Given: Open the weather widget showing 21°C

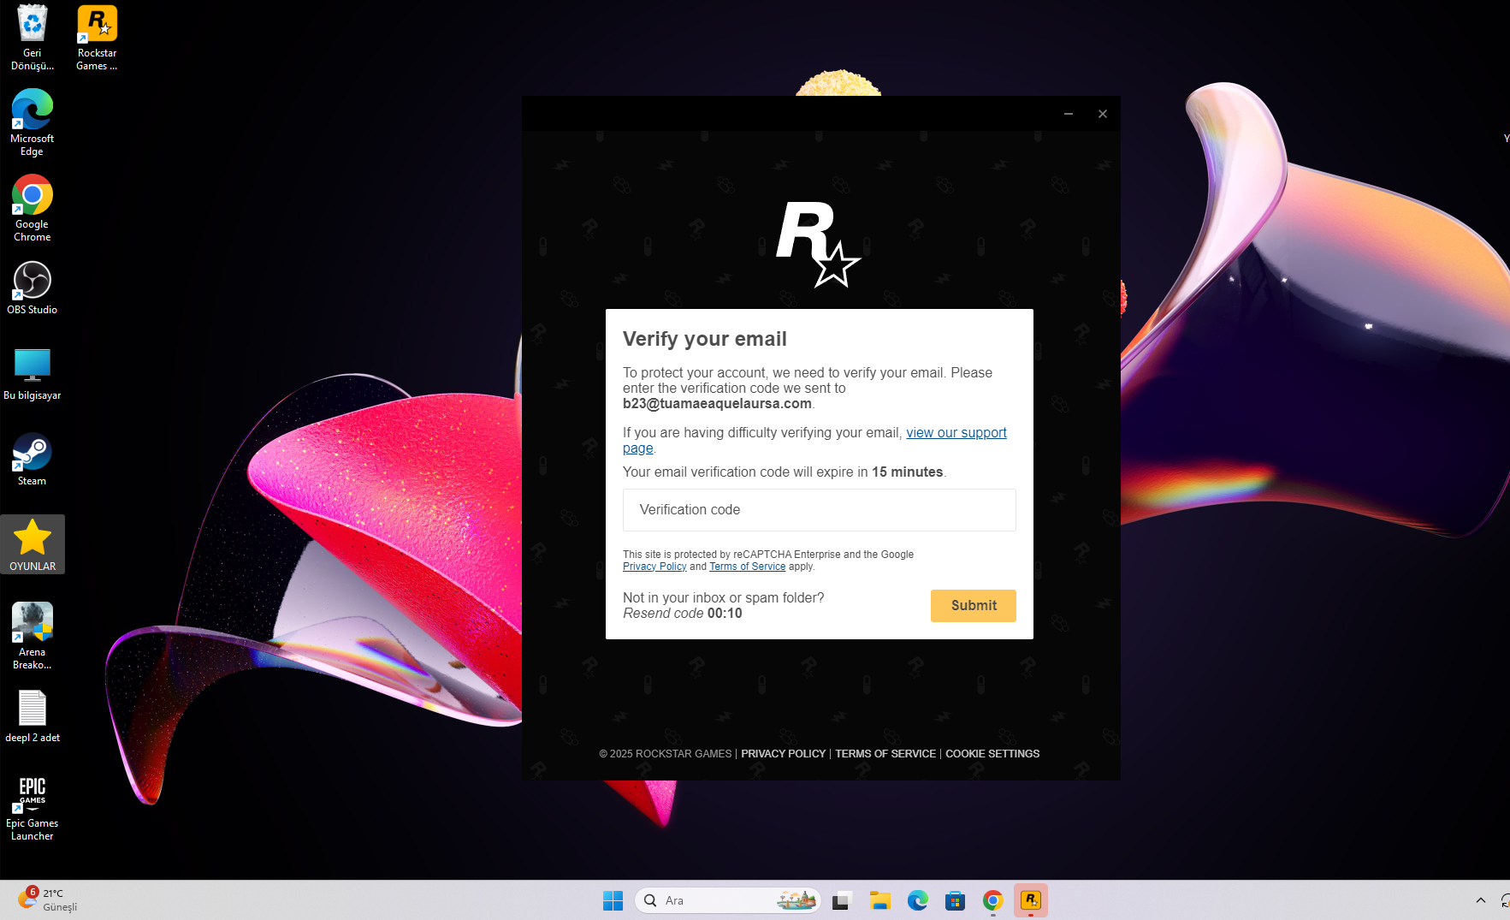Looking at the screenshot, I should pyautogui.click(x=48, y=900).
